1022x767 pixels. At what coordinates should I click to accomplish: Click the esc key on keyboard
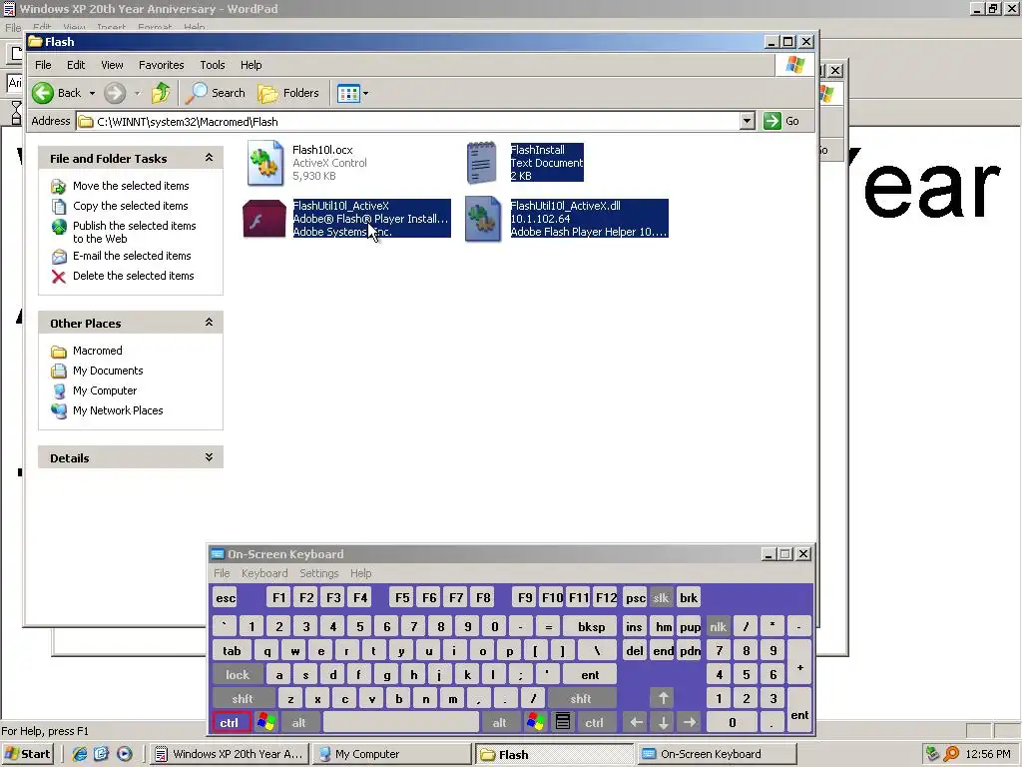[x=226, y=597]
